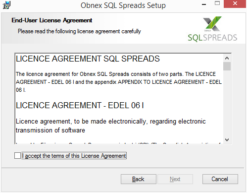Click inside the license agreement text box

(x=119, y=99)
